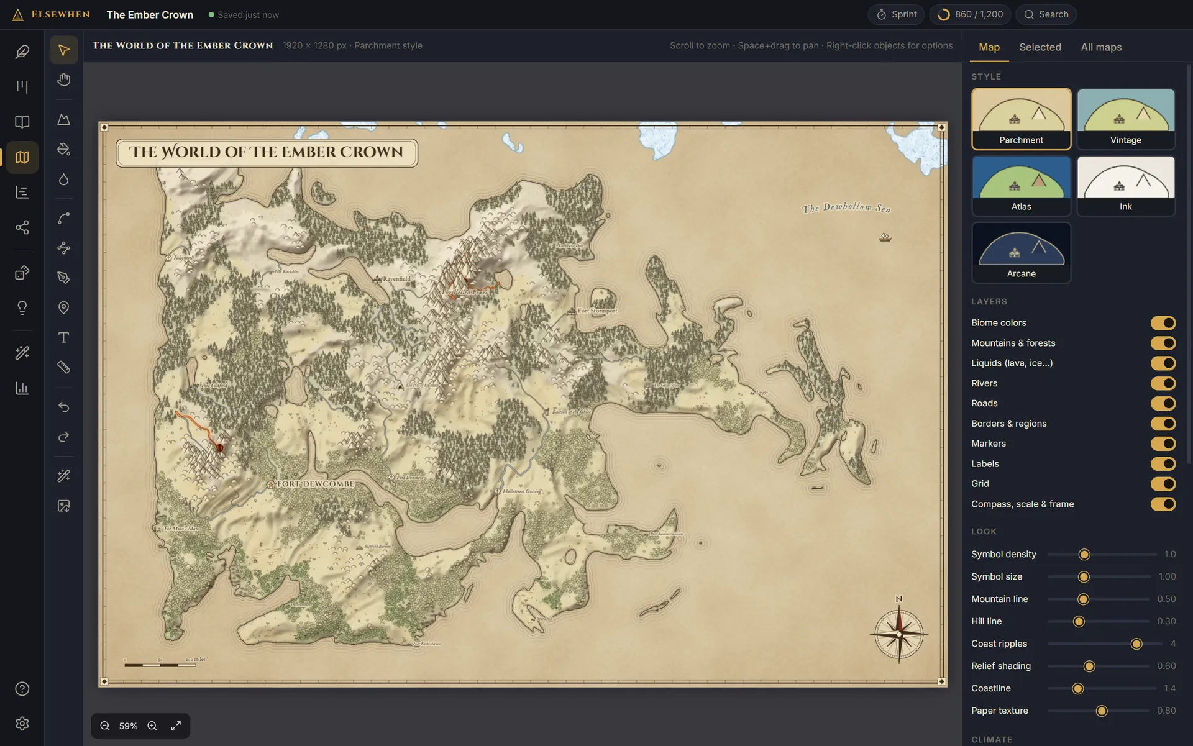The height and width of the screenshot is (746, 1193).
Task: Open the Search button
Action: pyautogui.click(x=1046, y=14)
